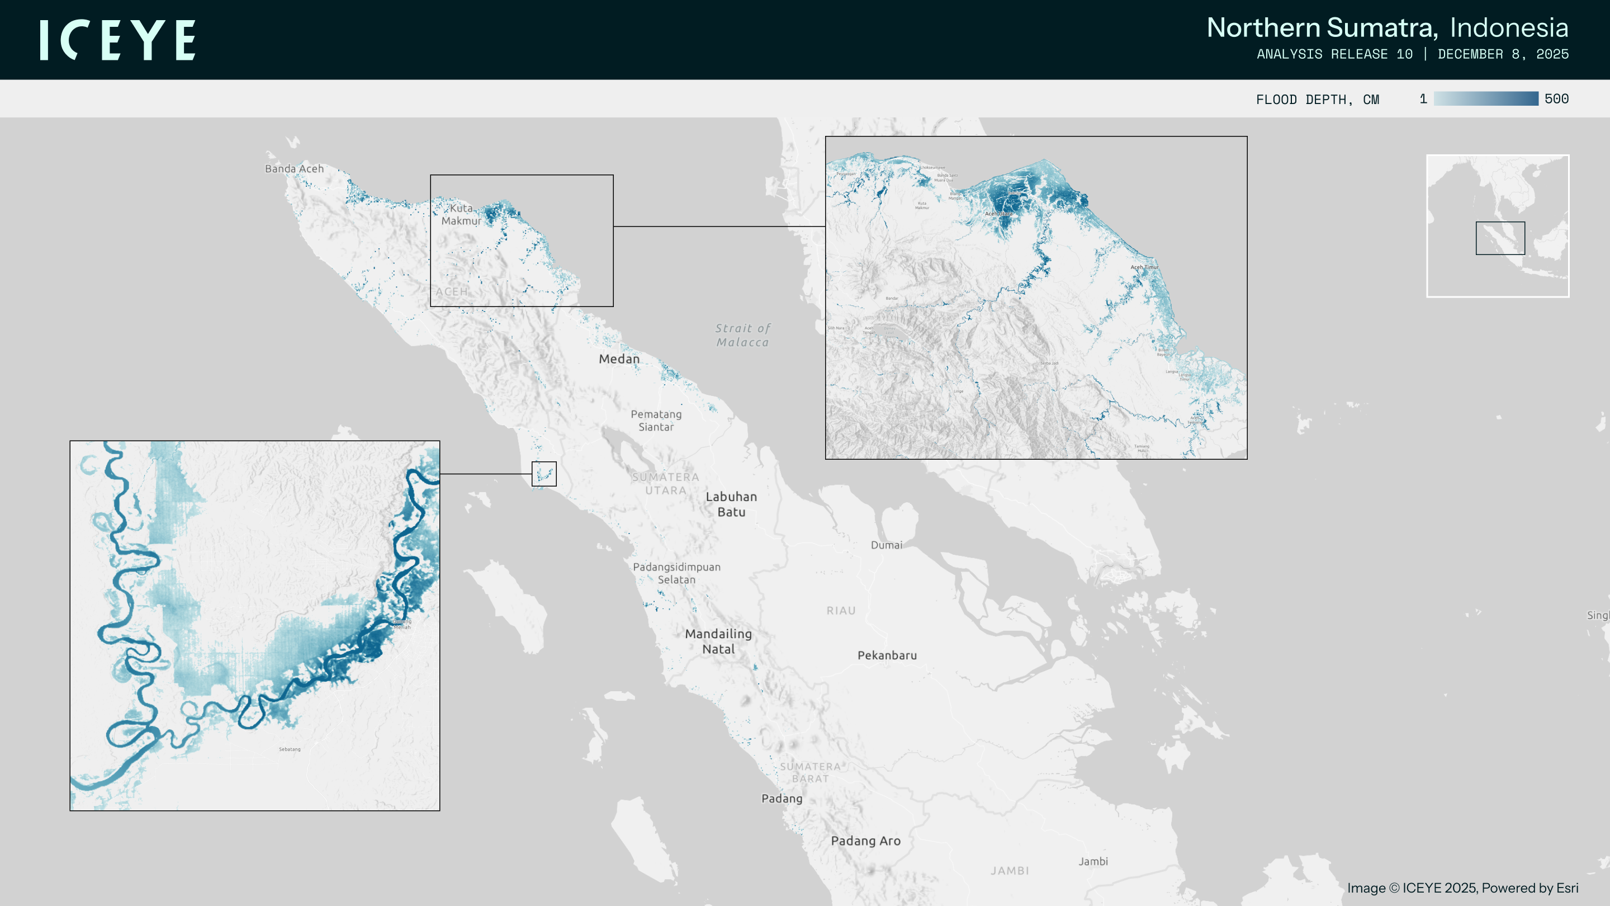Click the Pematang Siantar label
This screenshot has width=1610, height=906.
(656, 420)
